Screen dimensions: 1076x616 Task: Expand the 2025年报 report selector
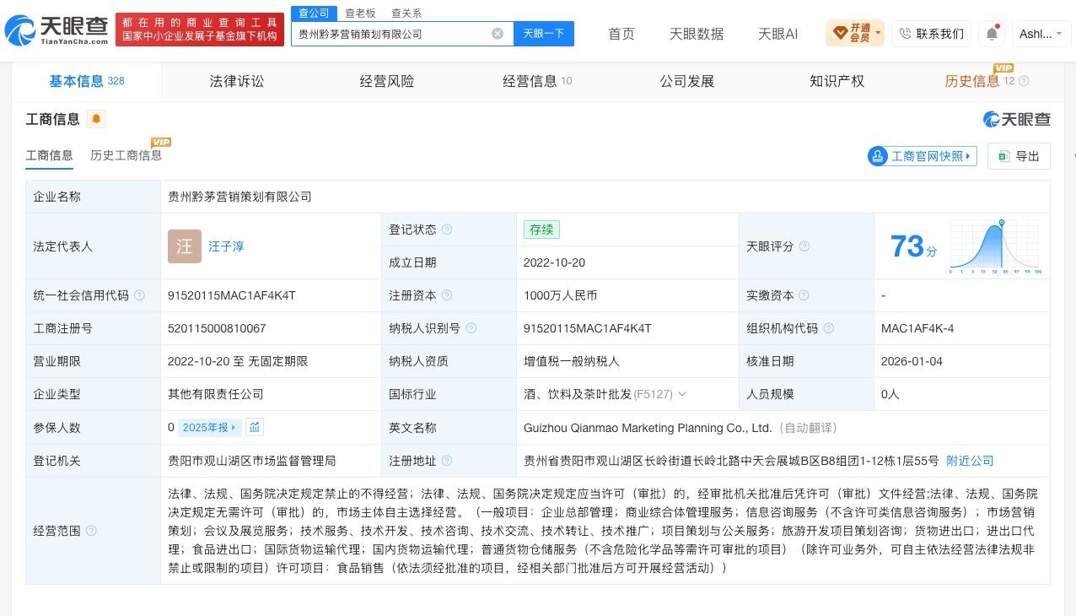210,427
